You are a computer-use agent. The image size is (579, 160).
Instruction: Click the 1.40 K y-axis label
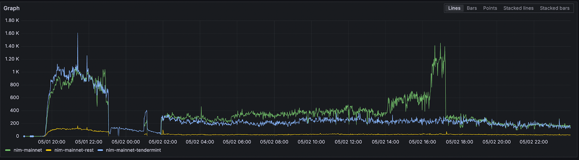tap(12, 46)
